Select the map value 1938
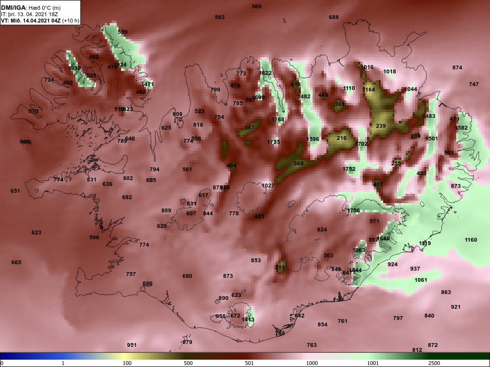Viewport: 490px width, 367px height. tap(74, 68)
